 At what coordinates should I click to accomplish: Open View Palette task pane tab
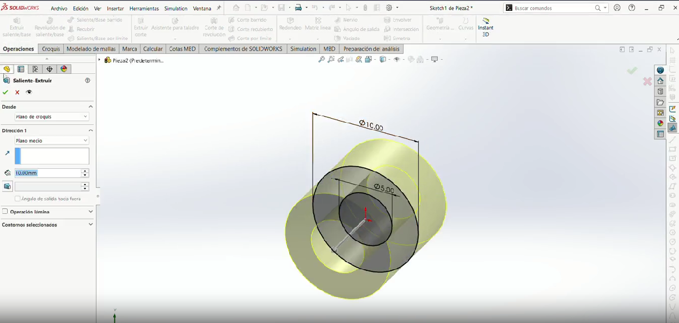[660, 113]
